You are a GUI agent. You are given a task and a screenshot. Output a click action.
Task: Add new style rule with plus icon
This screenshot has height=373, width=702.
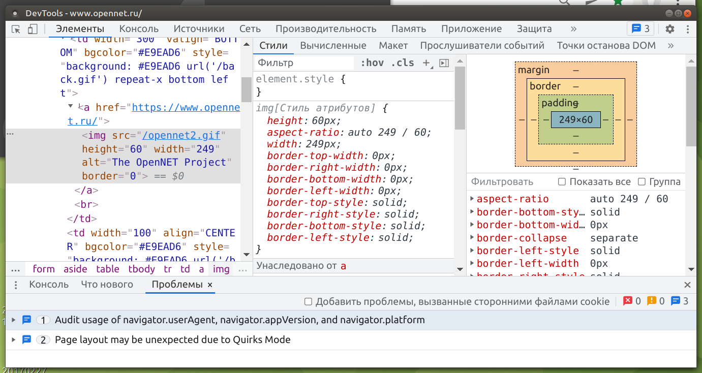(x=426, y=63)
